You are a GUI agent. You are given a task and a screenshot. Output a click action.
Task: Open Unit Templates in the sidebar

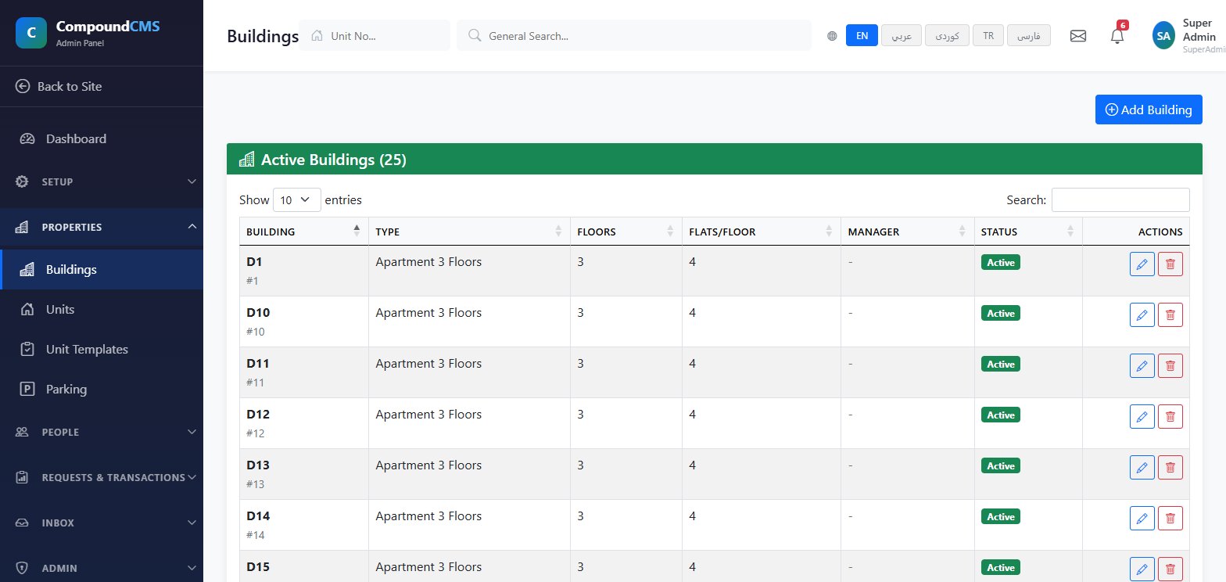click(x=102, y=350)
